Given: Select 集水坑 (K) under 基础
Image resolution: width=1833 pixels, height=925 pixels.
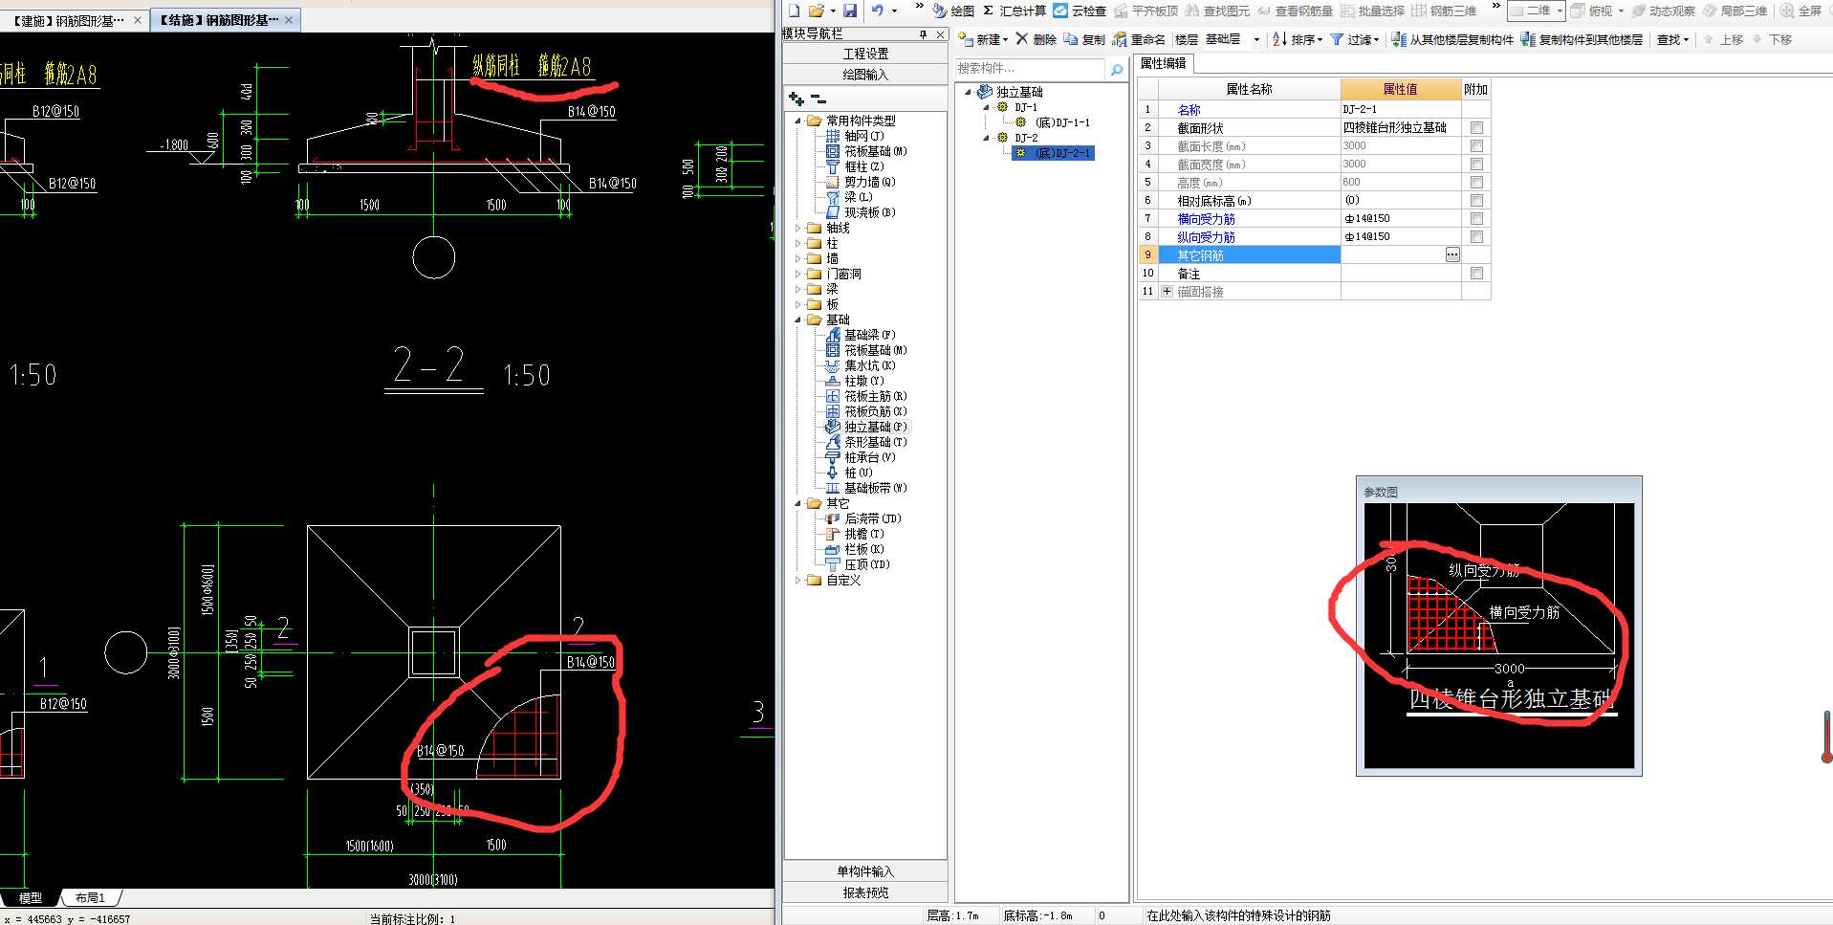Looking at the screenshot, I should (x=862, y=365).
